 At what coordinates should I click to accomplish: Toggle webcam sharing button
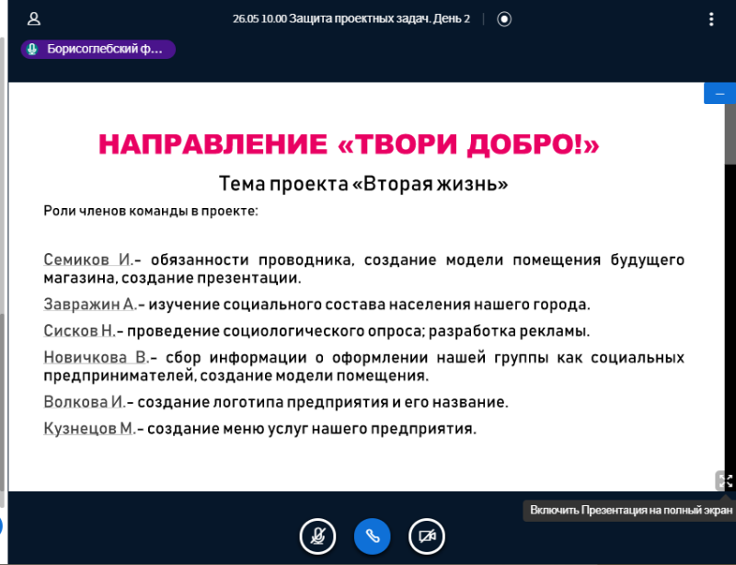tap(426, 536)
